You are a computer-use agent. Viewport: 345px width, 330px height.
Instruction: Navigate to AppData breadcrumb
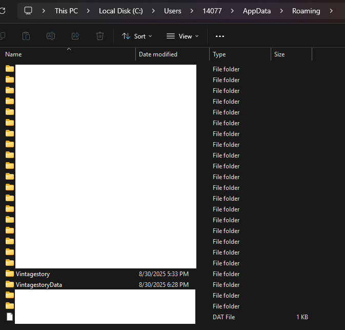[x=256, y=11]
